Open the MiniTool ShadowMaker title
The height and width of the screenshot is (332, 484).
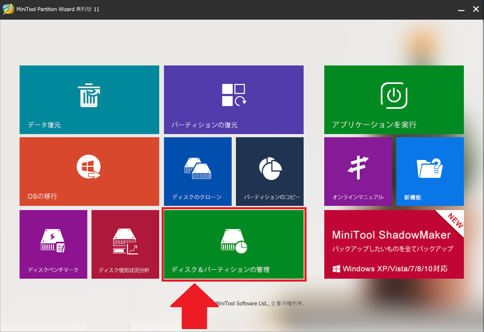[391, 234]
